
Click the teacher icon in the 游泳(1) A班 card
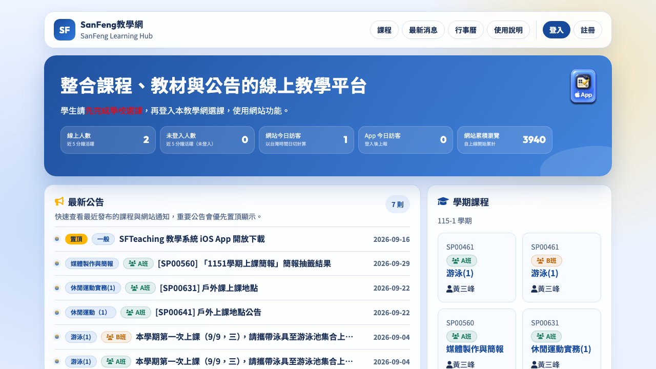[449, 289]
